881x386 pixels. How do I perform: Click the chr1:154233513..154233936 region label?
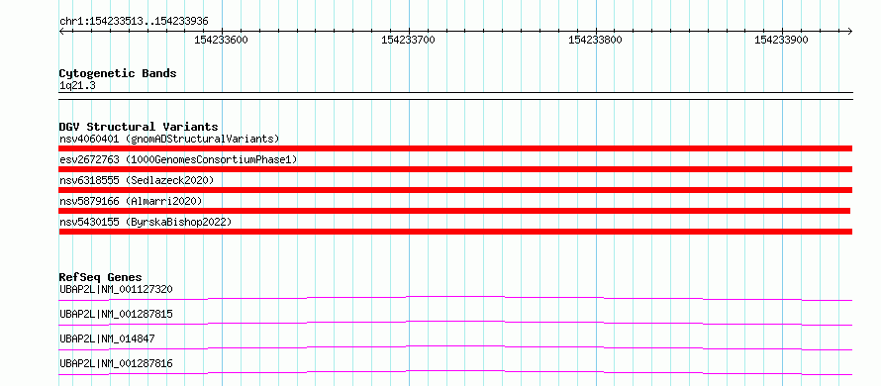134,22
